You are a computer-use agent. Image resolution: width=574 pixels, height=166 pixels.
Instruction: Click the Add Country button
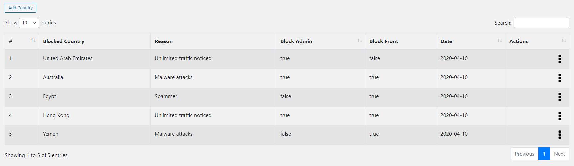[x=20, y=8]
